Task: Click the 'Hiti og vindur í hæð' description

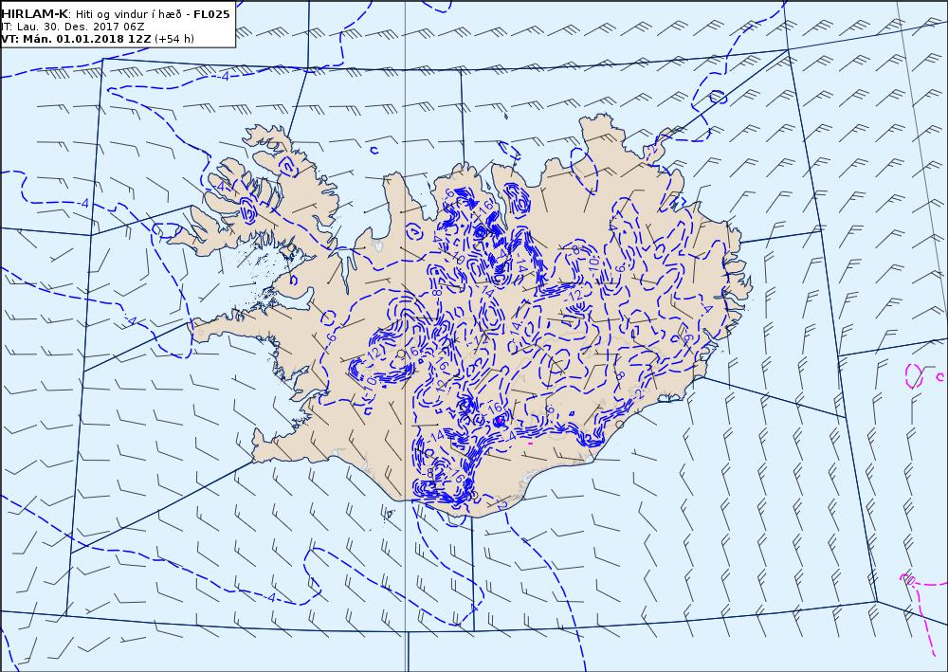Action: (129, 14)
